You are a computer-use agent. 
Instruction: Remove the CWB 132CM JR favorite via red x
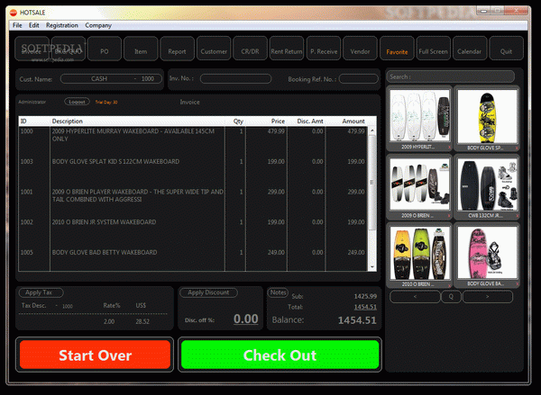(517, 216)
